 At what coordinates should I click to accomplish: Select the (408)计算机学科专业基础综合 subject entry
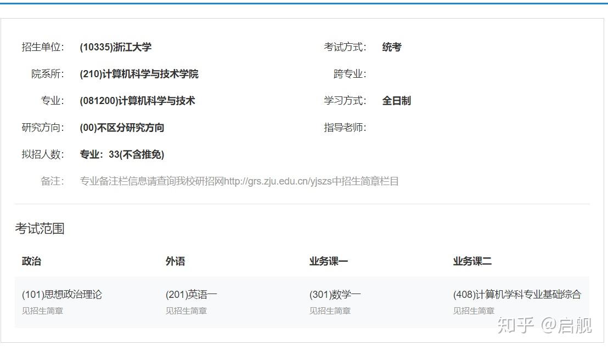point(517,295)
